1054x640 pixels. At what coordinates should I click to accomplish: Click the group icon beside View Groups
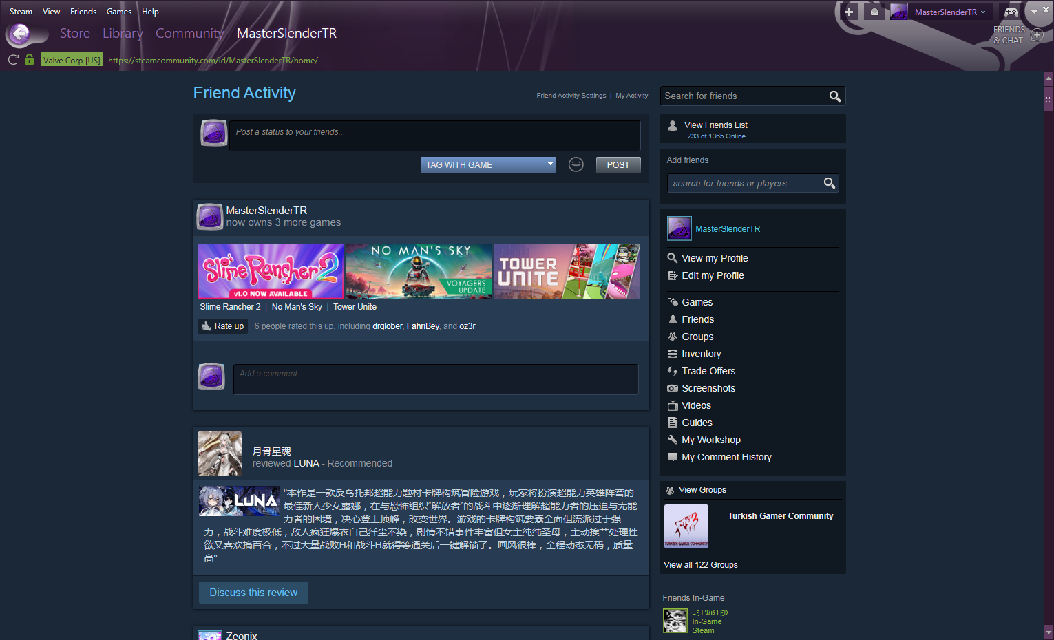669,490
